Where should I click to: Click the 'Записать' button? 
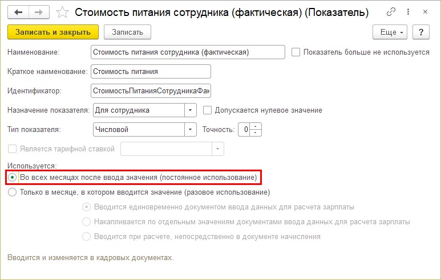[x=127, y=32]
